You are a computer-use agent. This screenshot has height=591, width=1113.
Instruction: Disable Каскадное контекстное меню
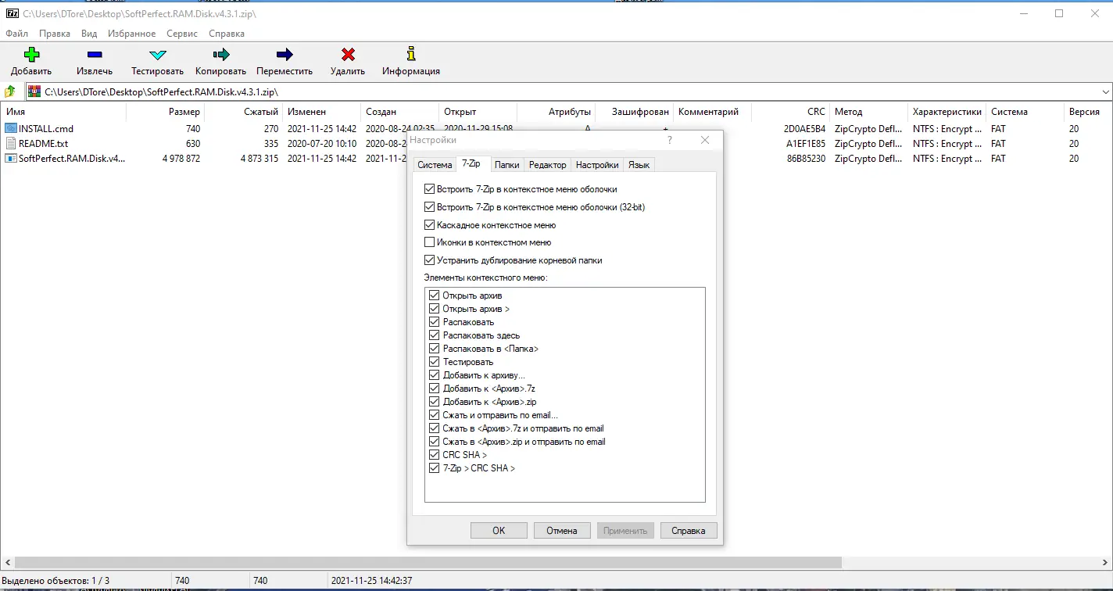click(429, 225)
